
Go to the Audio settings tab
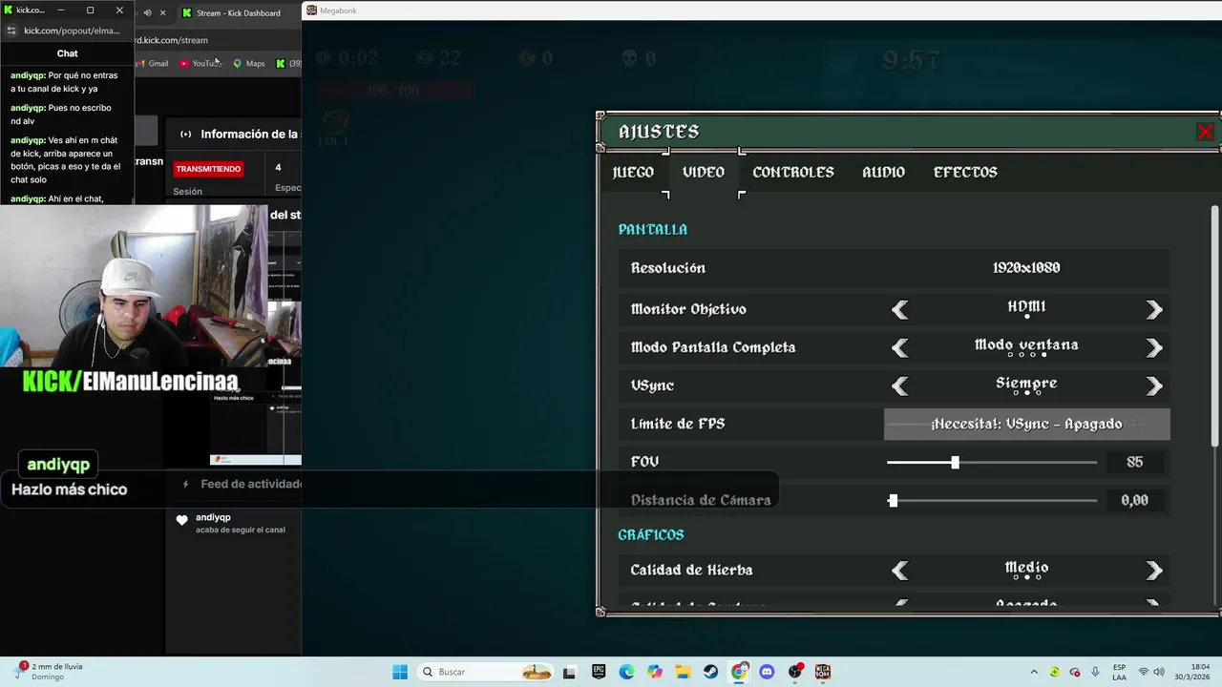[883, 173]
